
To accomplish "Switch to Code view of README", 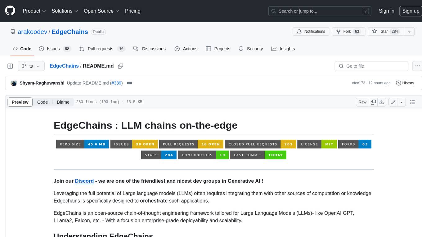I will (x=43, y=102).
